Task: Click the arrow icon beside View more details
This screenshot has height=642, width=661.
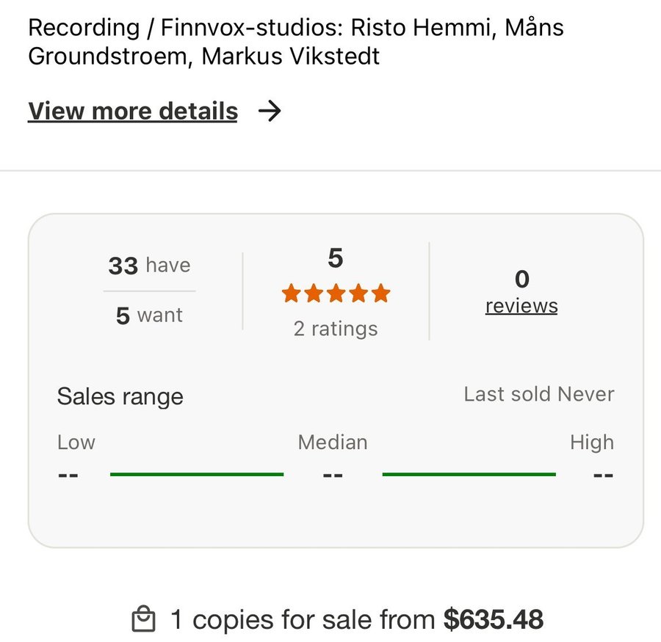Action: coord(270,111)
